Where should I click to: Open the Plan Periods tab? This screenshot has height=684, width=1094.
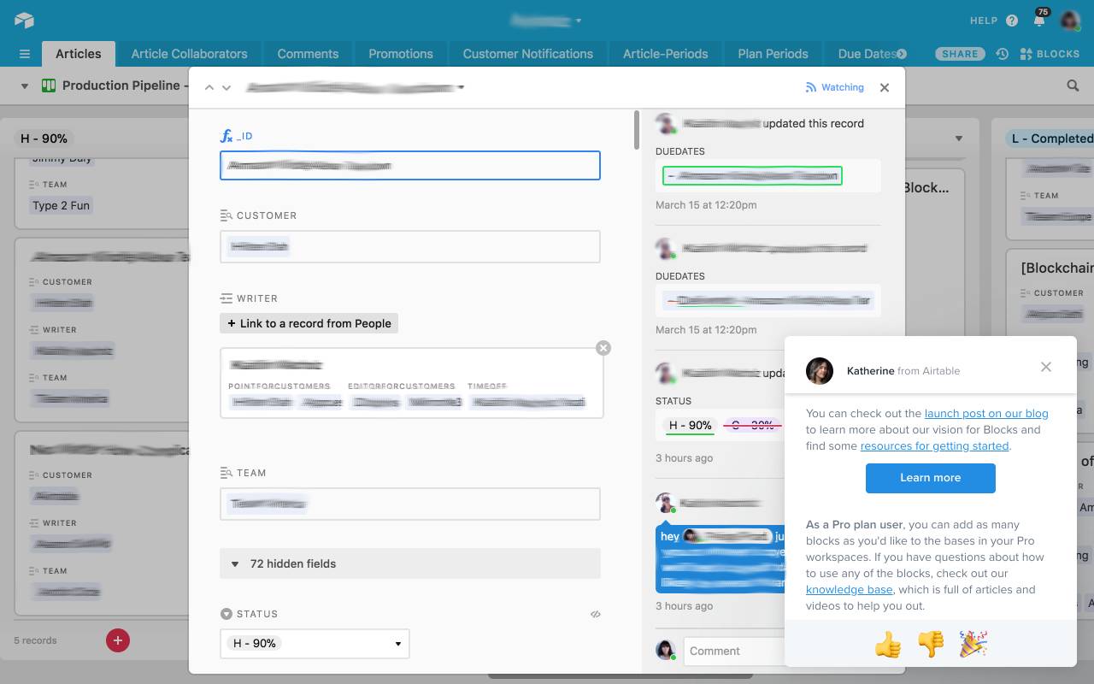pyautogui.click(x=773, y=53)
